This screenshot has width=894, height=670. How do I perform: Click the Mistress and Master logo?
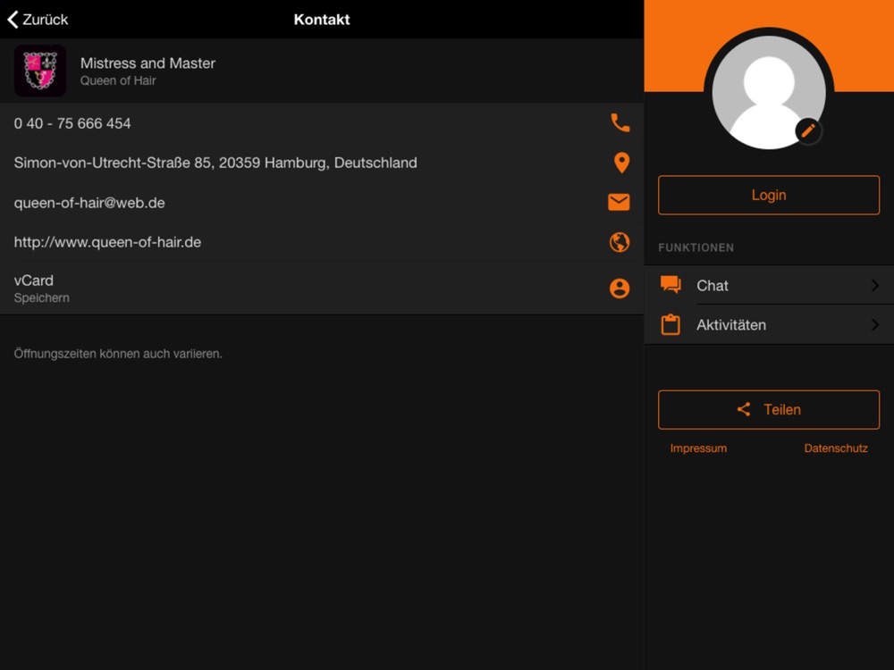pyautogui.click(x=40, y=71)
